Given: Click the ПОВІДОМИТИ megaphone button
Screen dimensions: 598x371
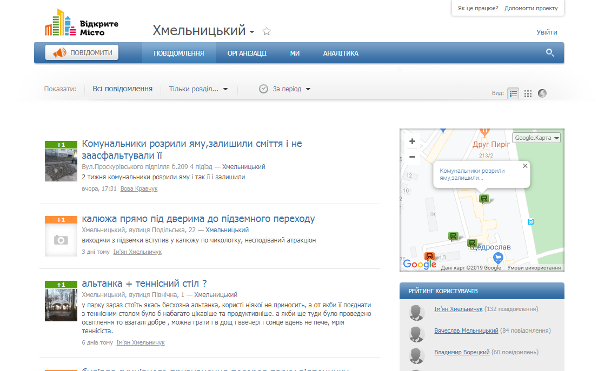Looking at the screenshot, I should coord(82,53).
